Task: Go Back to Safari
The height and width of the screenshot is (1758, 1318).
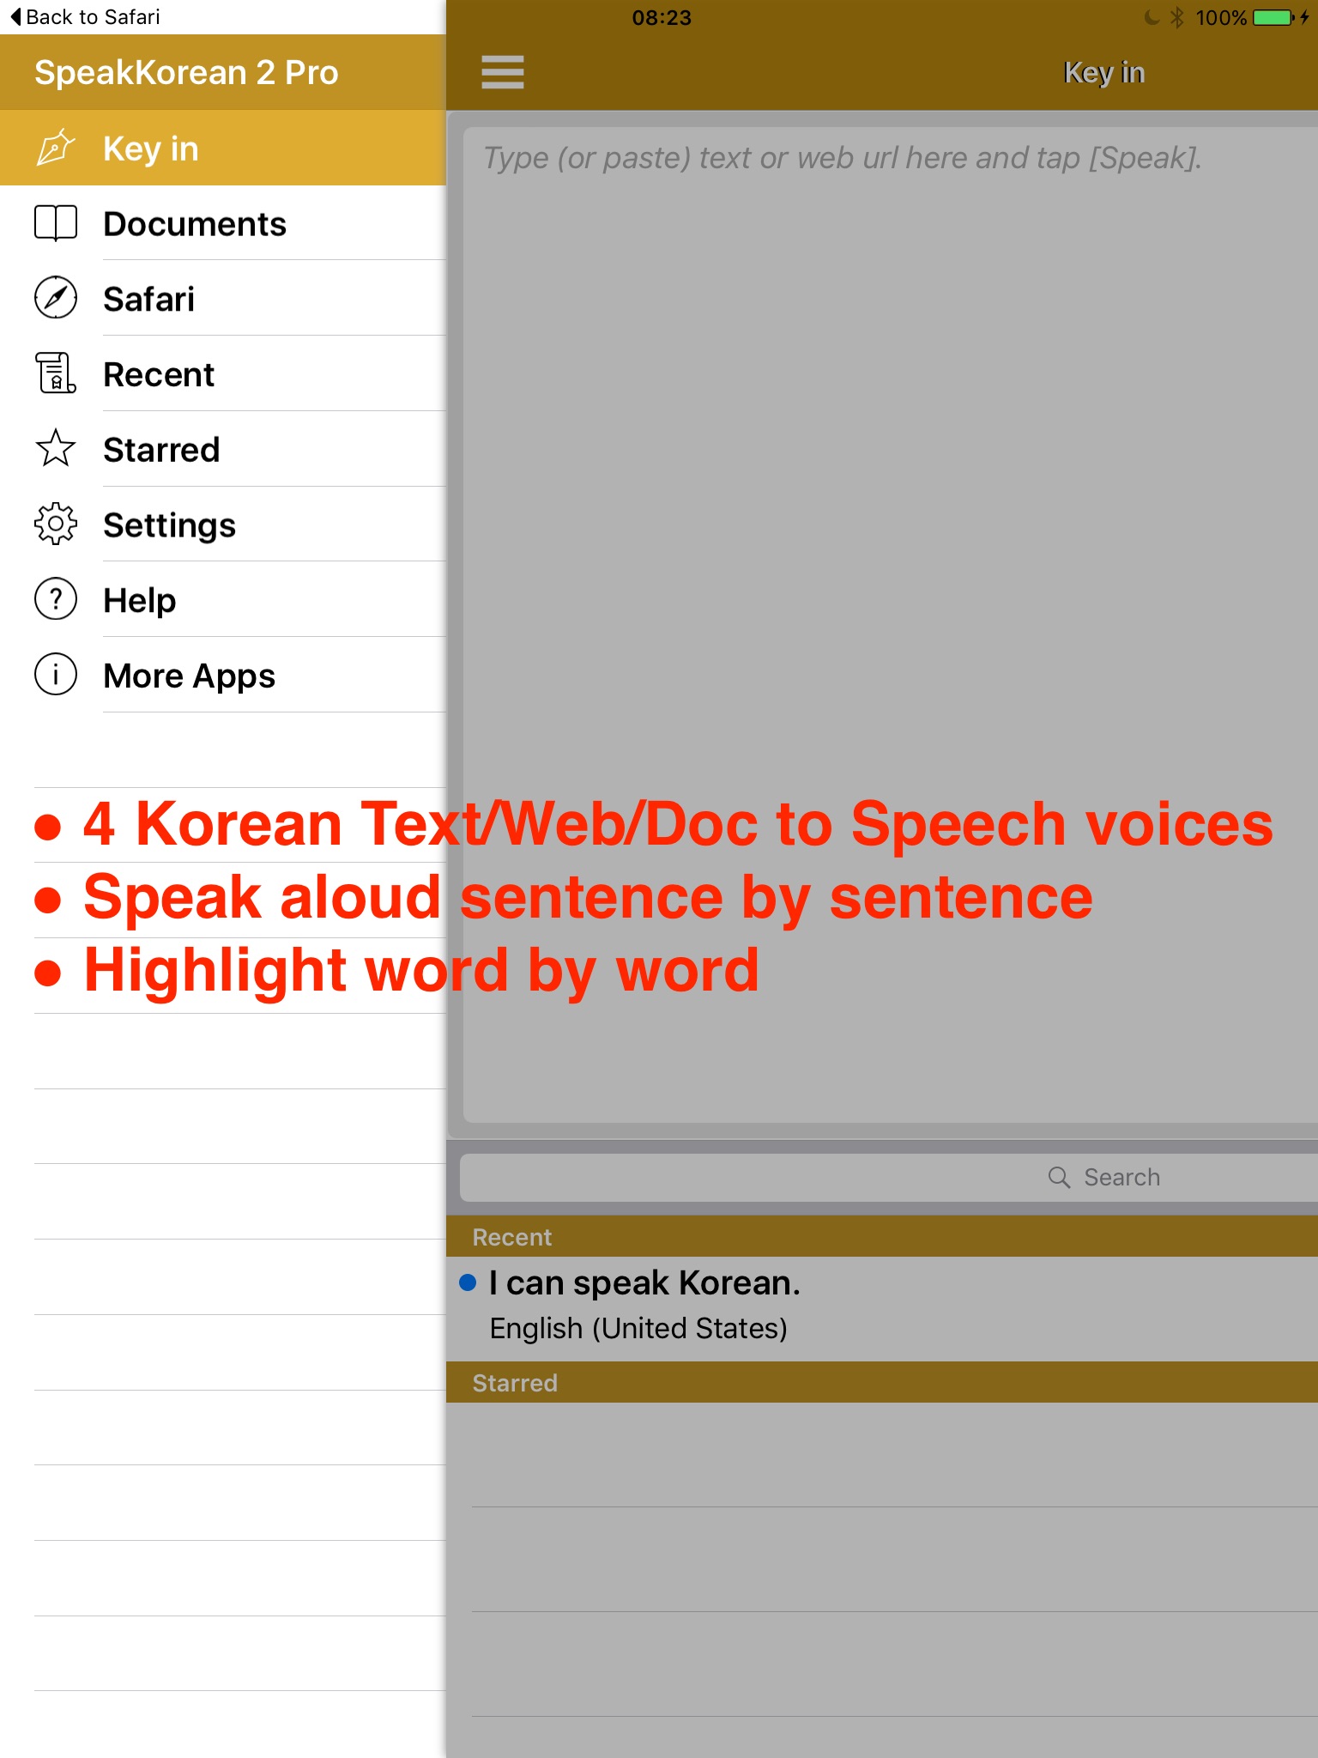Action: pos(85,17)
